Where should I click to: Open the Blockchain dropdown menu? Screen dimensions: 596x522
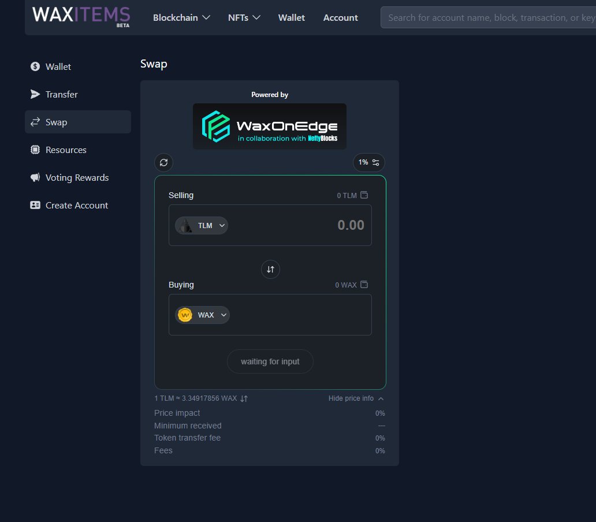pos(181,17)
